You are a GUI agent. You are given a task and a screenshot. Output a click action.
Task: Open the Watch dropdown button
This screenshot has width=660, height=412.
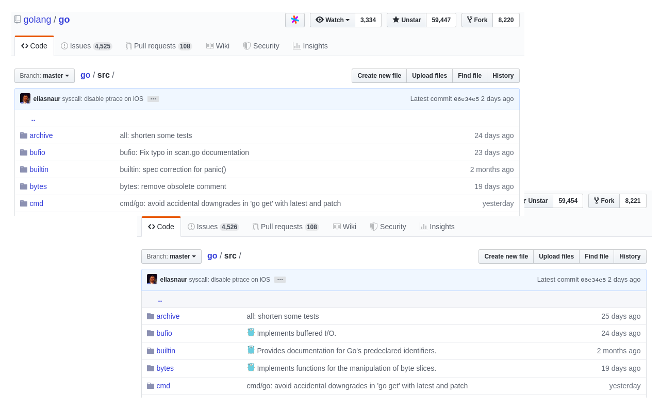tap(333, 20)
